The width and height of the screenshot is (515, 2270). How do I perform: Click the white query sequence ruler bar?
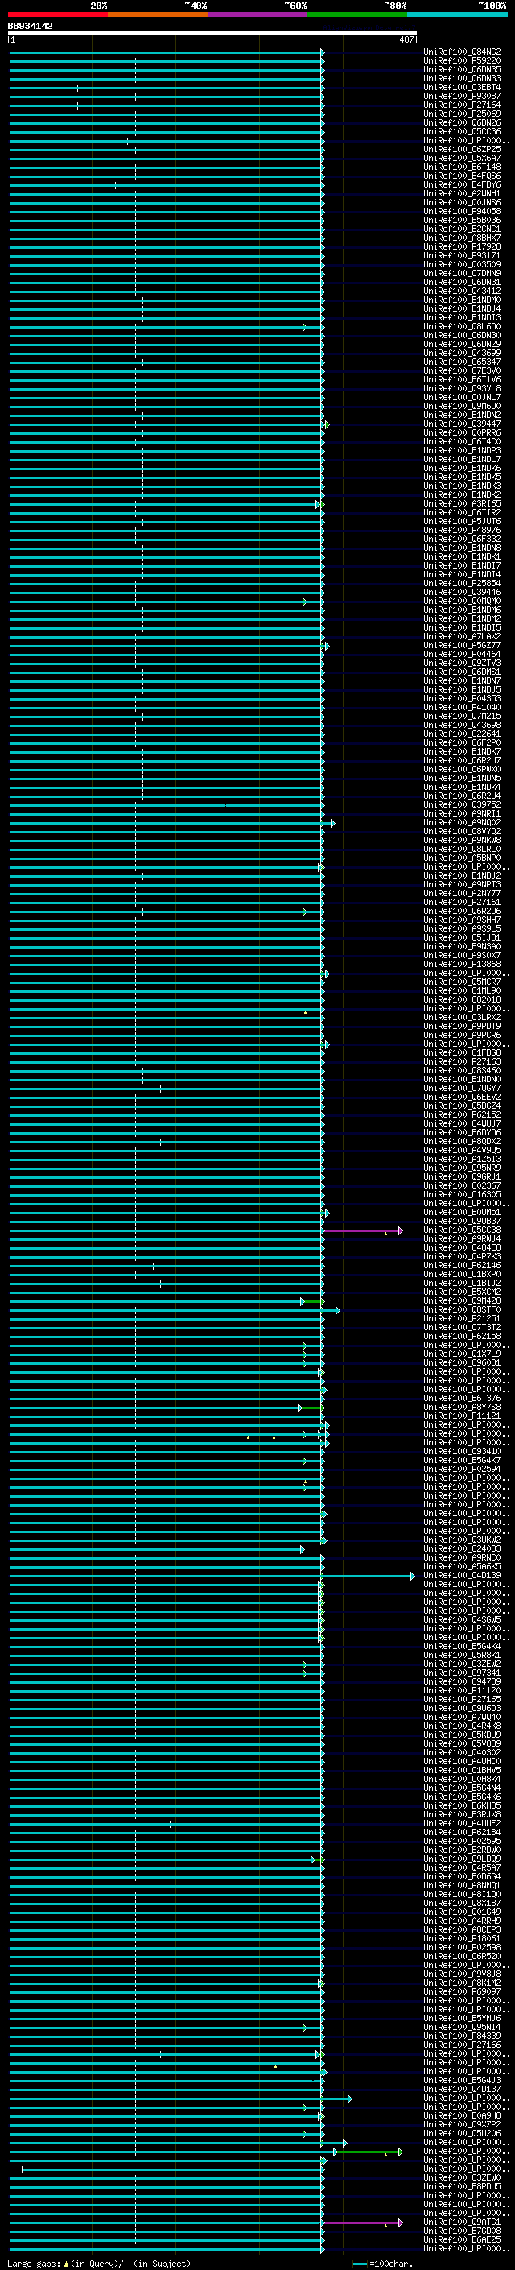pos(212,34)
